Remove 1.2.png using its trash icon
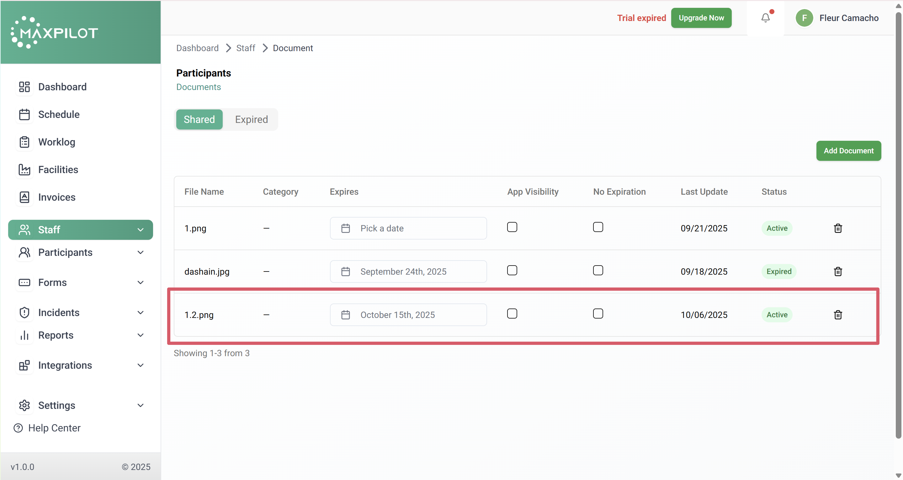The height and width of the screenshot is (480, 903). coord(838,315)
